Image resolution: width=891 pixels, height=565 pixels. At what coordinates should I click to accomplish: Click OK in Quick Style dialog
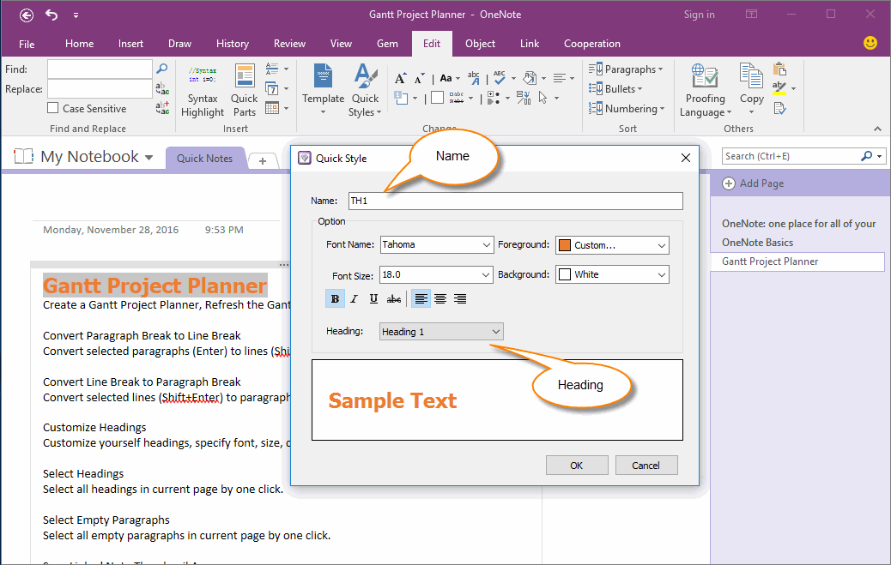click(577, 466)
